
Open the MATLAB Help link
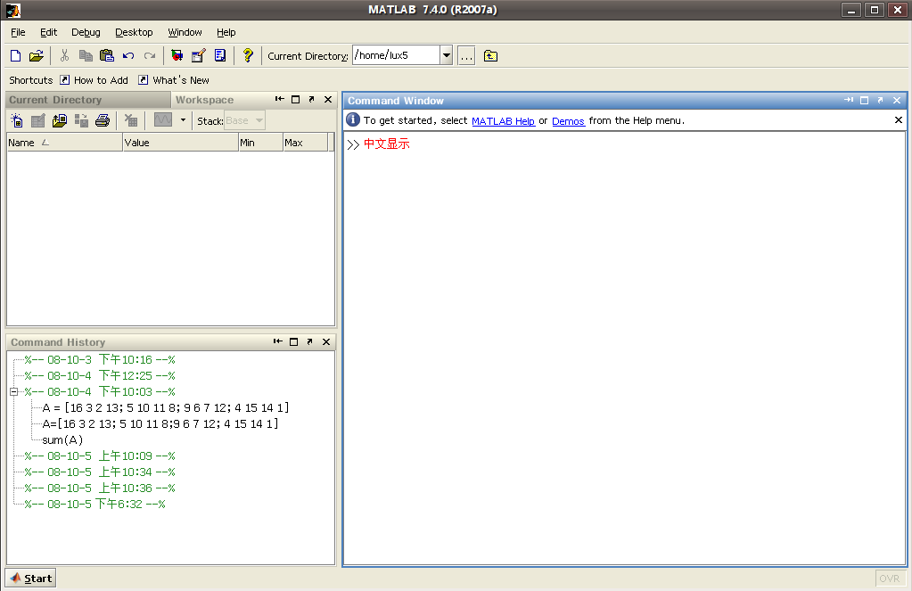(x=503, y=121)
